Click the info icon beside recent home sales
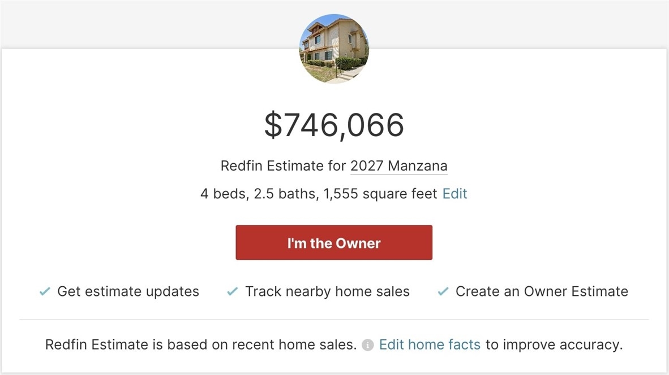 pos(368,345)
